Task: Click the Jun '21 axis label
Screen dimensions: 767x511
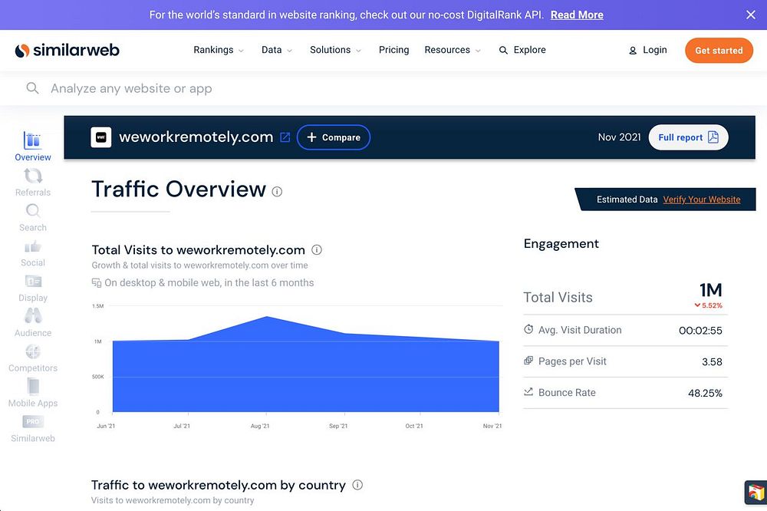Action: (106, 426)
